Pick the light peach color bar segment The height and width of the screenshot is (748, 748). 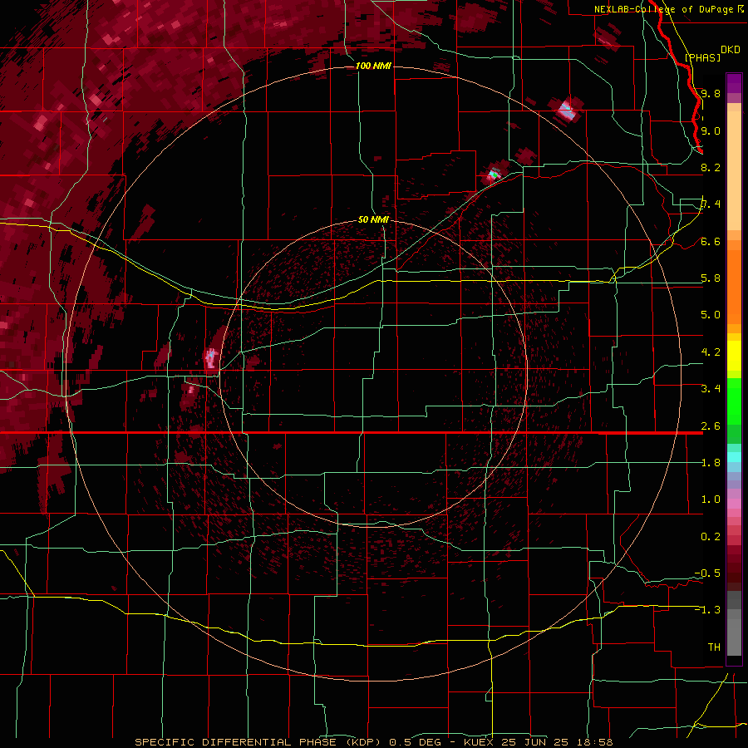734,172
